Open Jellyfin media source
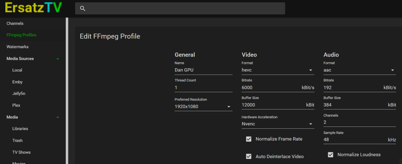 coord(19,94)
